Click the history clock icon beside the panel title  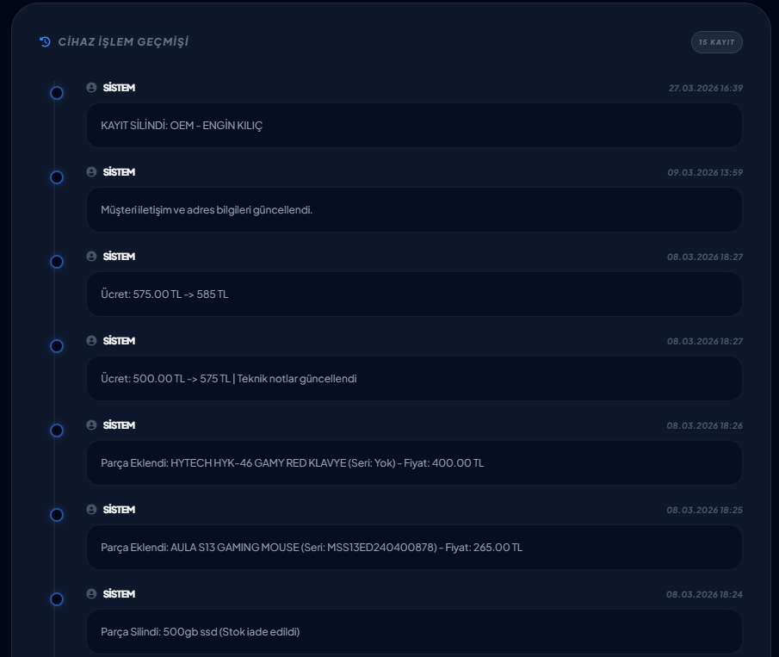44,40
